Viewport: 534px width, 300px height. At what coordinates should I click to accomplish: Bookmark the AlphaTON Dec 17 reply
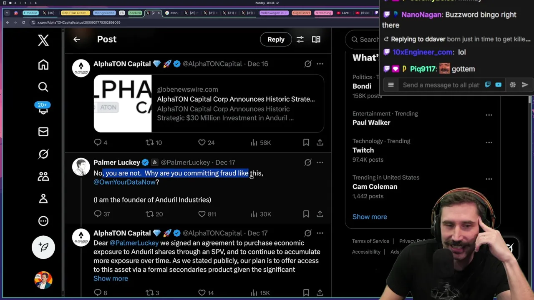(x=306, y=293)
